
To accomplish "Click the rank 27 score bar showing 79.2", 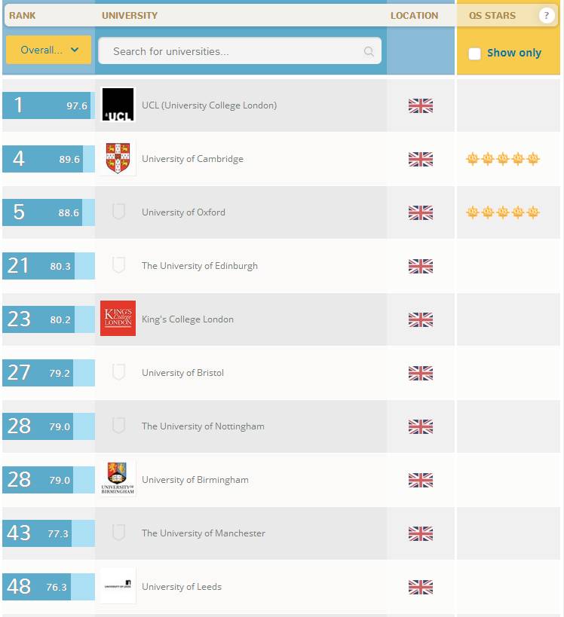I will [x=48, y=373].
